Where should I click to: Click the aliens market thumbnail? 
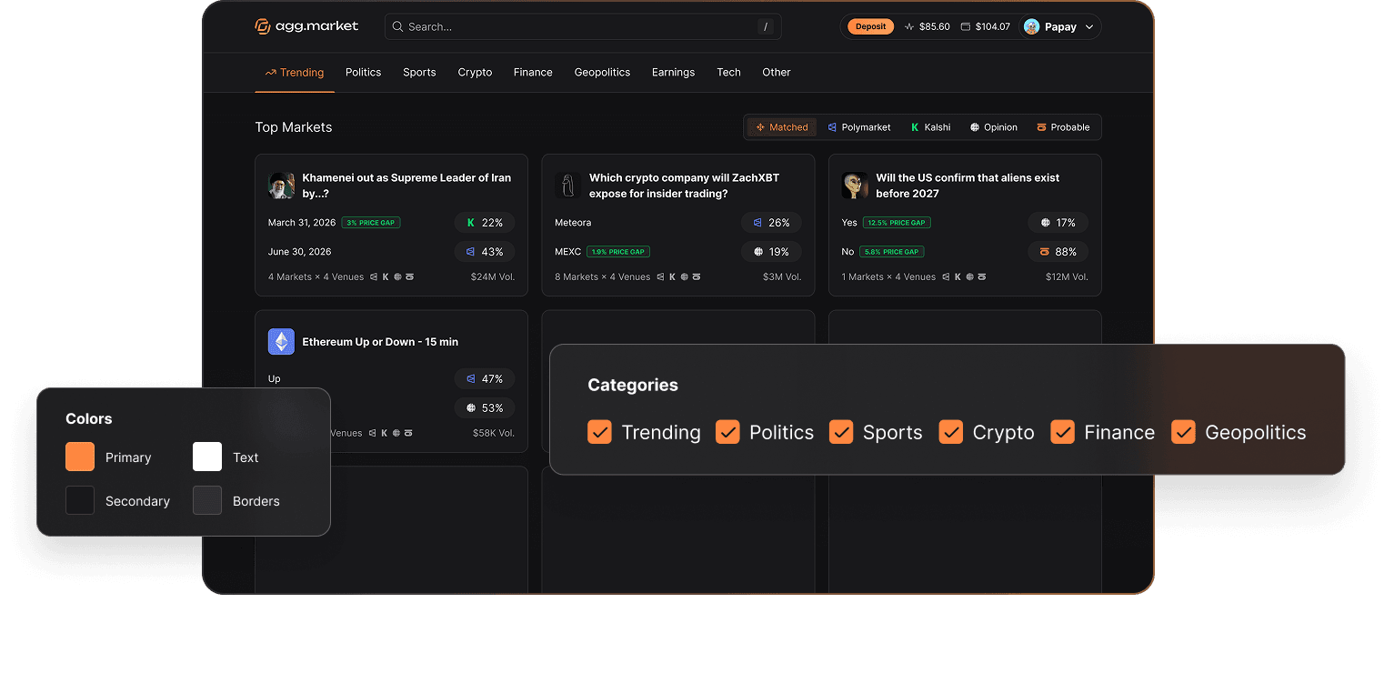click(855, 186)
